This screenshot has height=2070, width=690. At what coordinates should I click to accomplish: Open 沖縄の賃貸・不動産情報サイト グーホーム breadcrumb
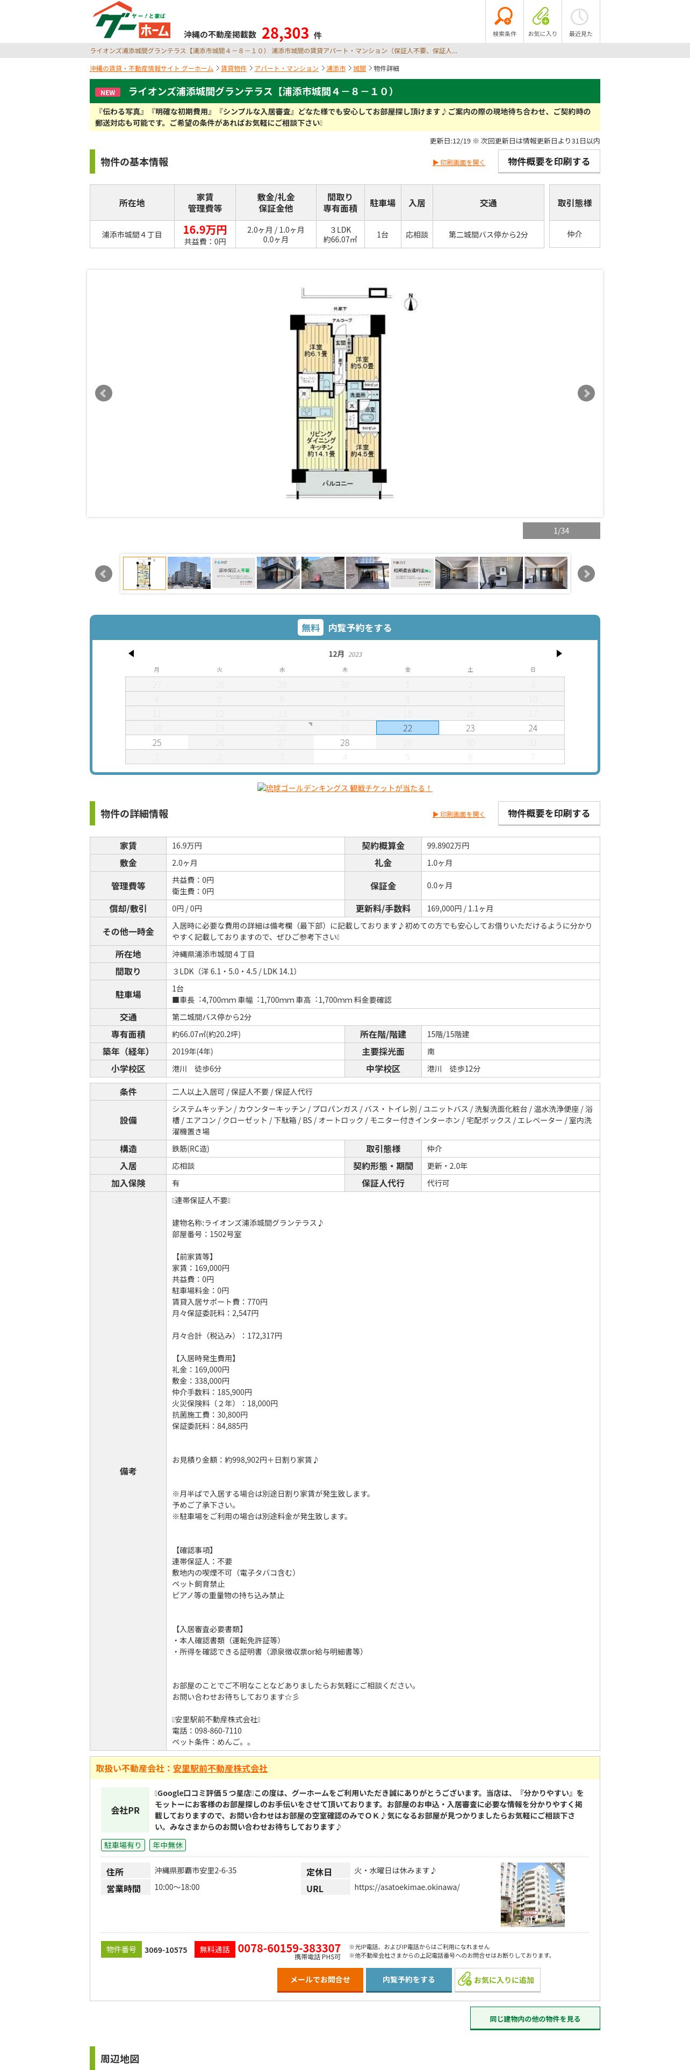152,69
